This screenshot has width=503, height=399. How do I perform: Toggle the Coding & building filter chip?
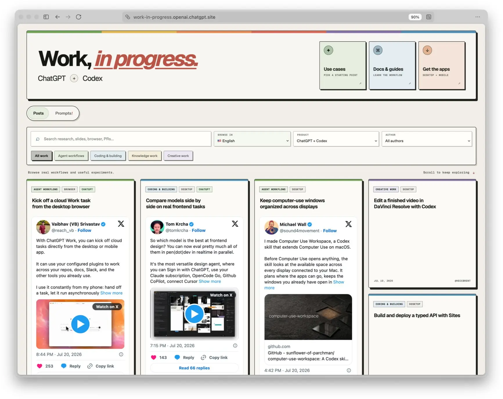[x=108, y=156]
